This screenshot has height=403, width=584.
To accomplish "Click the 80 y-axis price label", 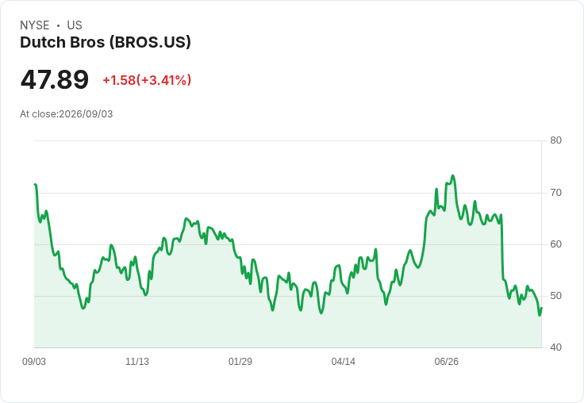I will tap(555, 140).
